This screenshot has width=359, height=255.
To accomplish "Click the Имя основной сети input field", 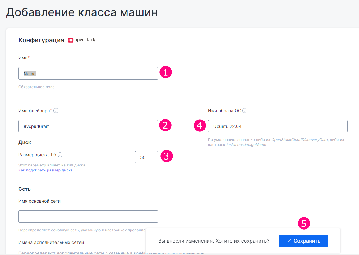I will (x=88, y=216).
